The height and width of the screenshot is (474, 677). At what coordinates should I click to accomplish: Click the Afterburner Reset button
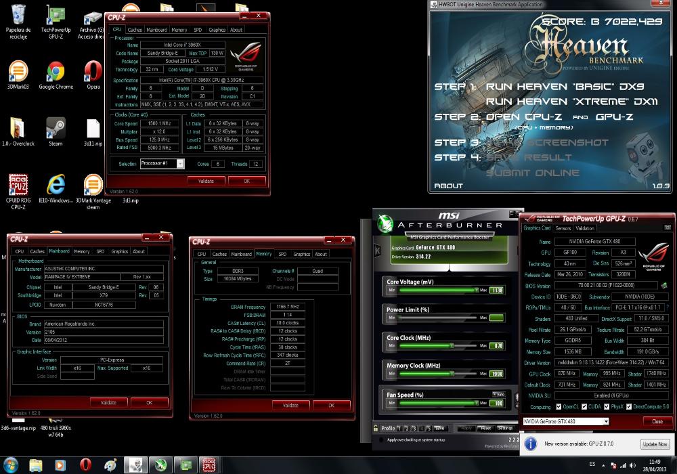pos(485,428)
